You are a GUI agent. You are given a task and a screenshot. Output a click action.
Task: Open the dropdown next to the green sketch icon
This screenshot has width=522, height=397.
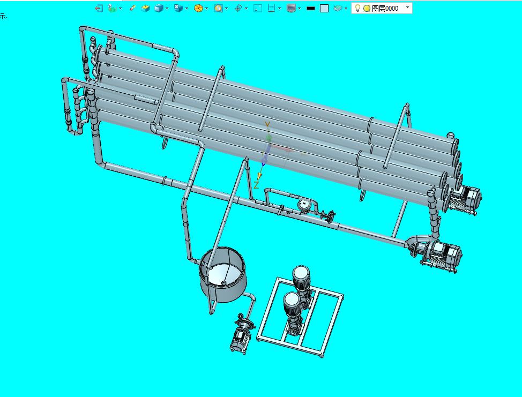point(120,9)
